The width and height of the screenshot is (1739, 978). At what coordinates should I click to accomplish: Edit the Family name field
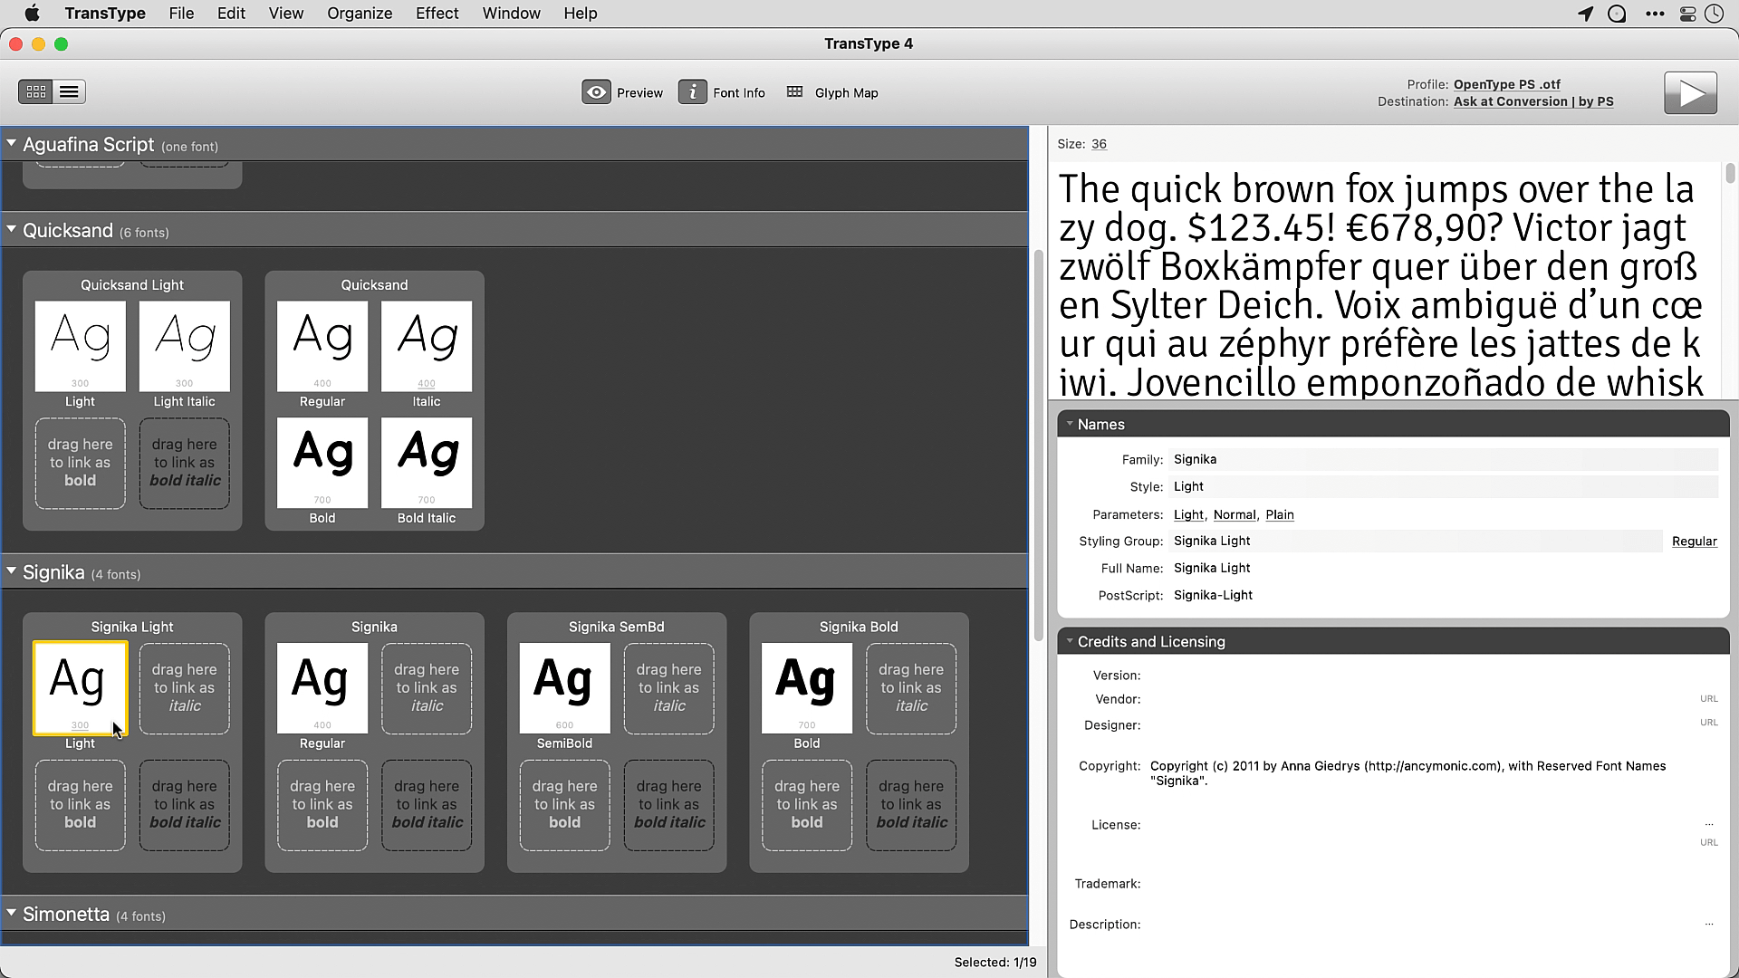1443,459
